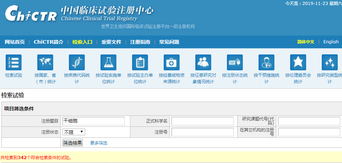Select 检索入口 navigation item
342x163 pixels.
pos(82,42)
